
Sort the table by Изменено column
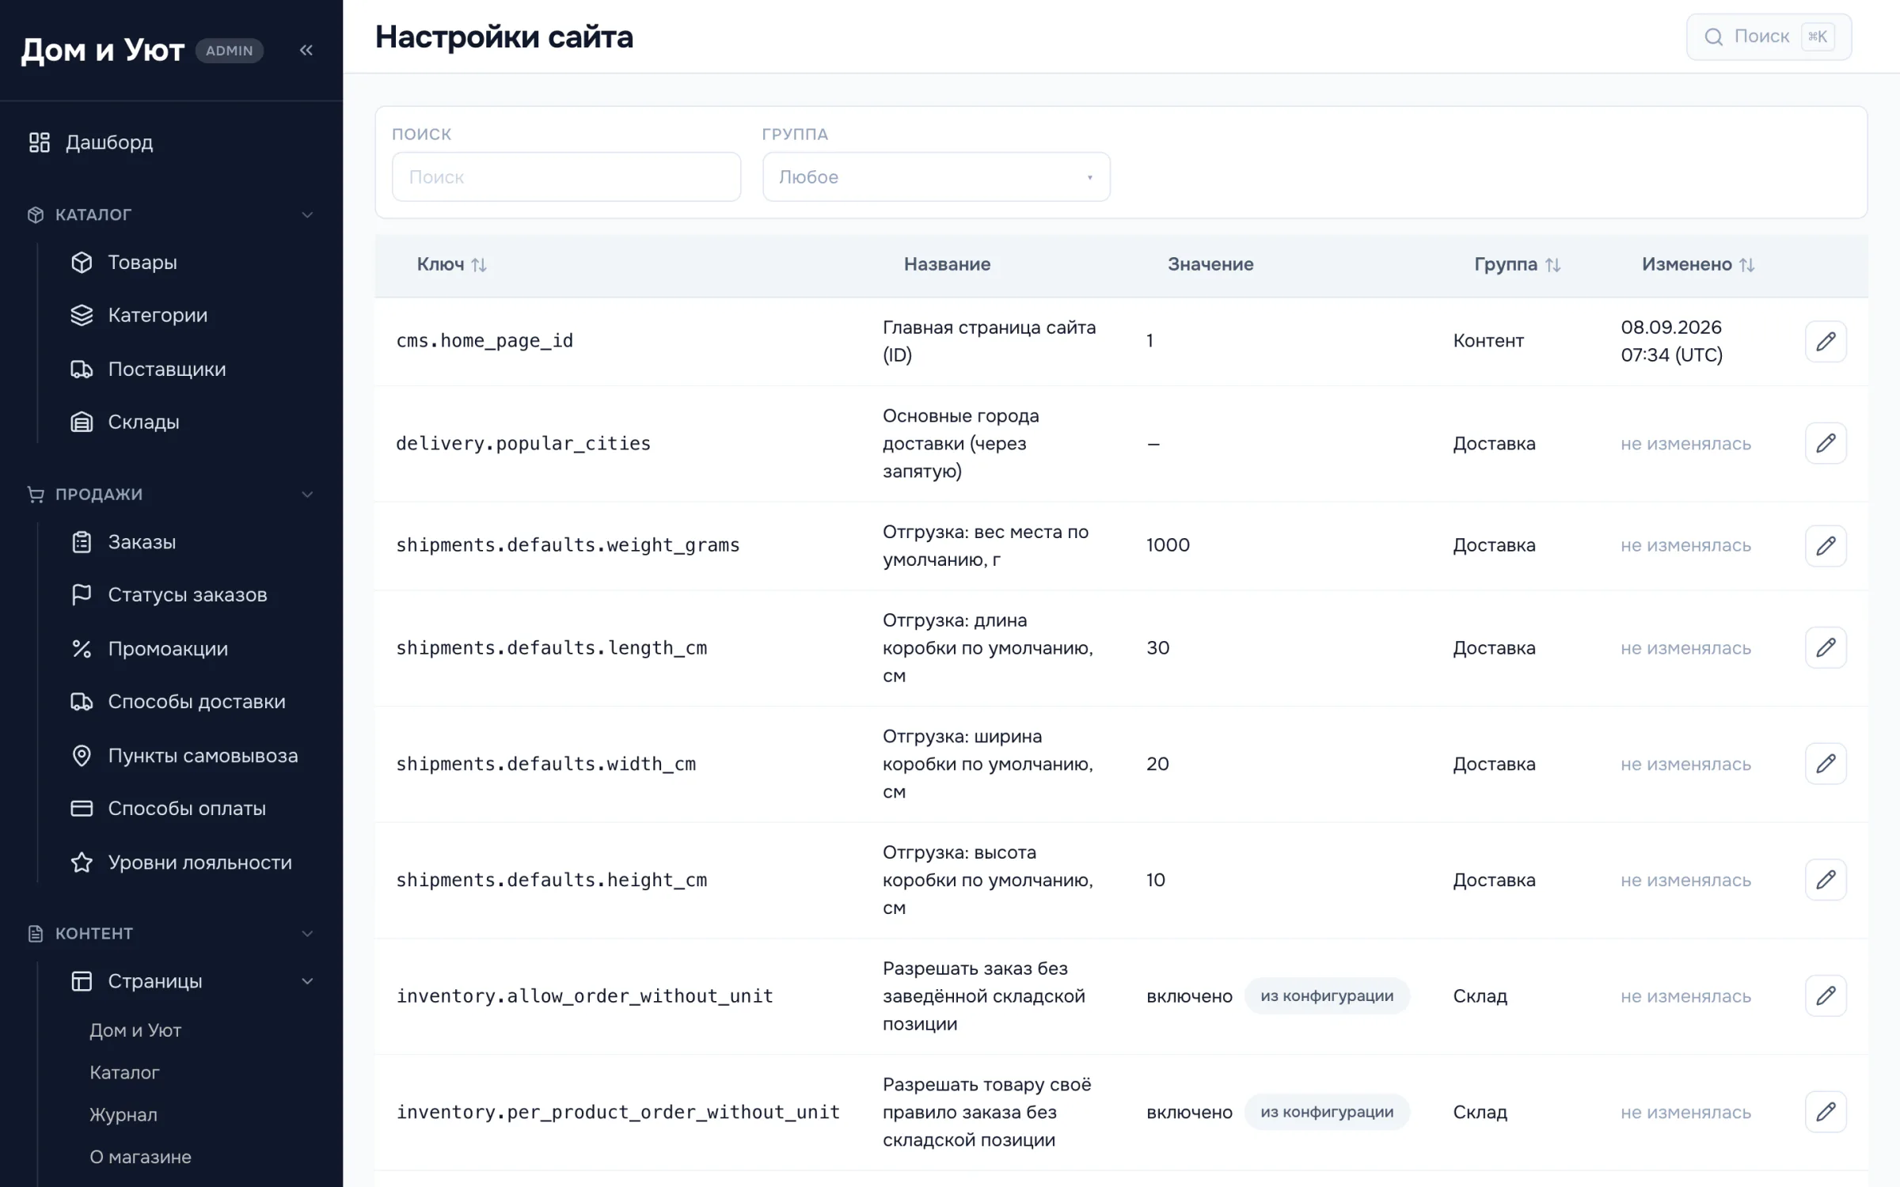(x=1698, y=264)
